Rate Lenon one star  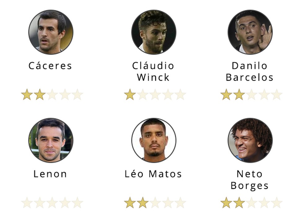tap(27, 203)
